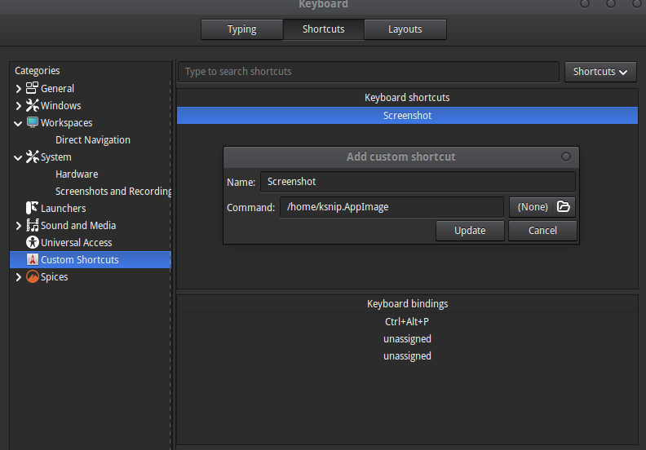Click the search shortcuts field
Screen dimensions: 646x450
coord(368,72)
